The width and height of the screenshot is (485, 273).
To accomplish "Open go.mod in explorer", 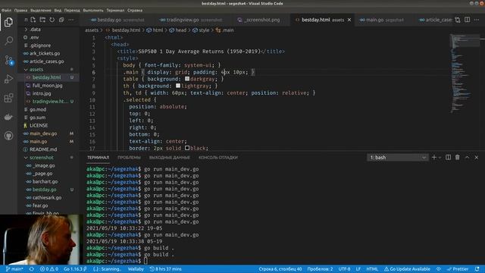I will point(38,109).
